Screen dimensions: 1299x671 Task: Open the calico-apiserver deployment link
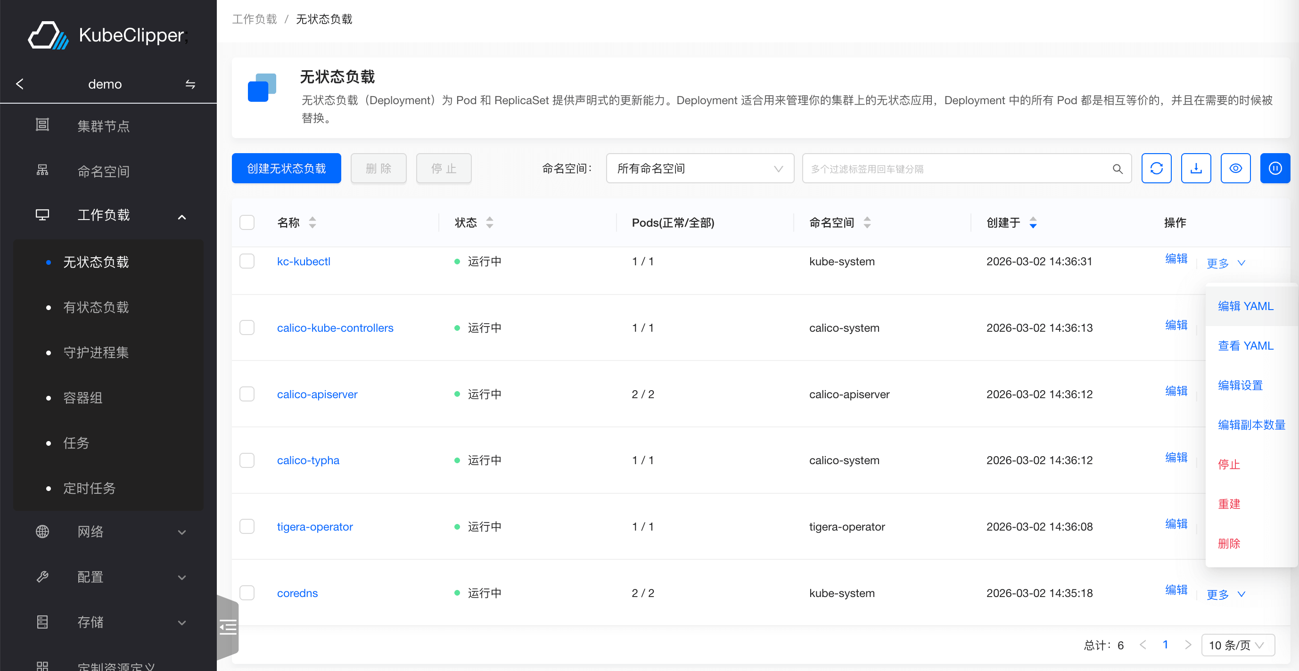pyautogui.click(x=317, y=394)
